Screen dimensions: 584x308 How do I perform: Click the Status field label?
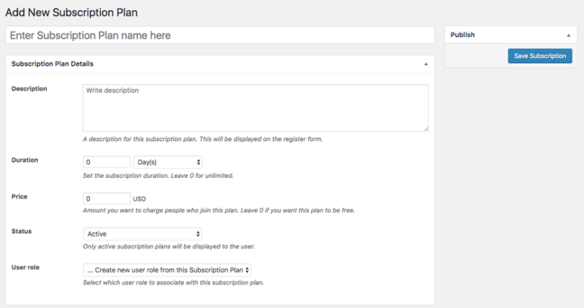(22, 231)
